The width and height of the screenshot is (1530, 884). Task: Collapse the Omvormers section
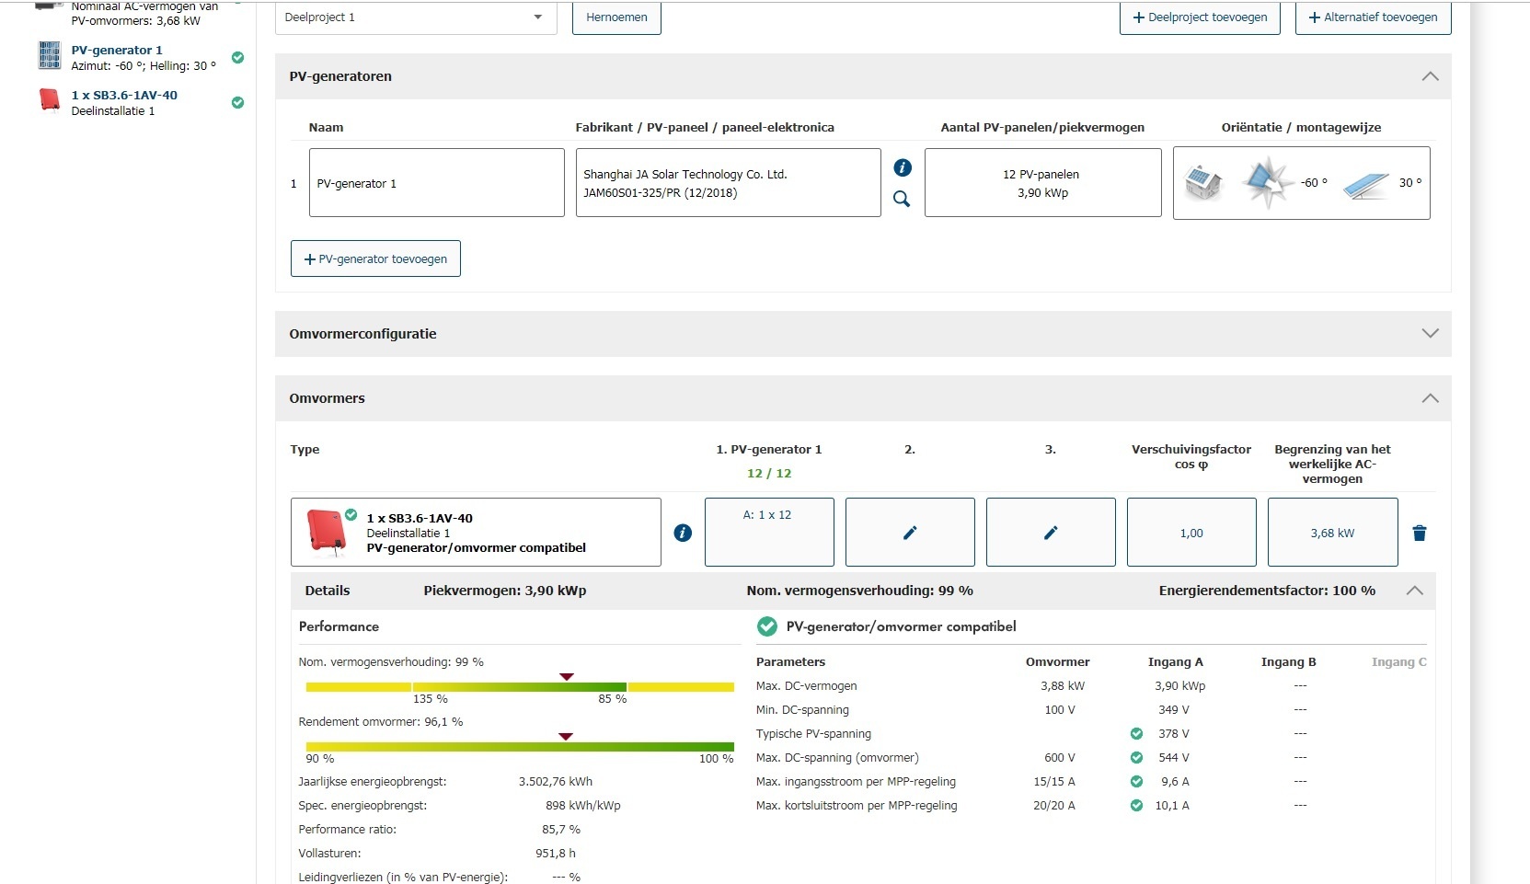1430,398
